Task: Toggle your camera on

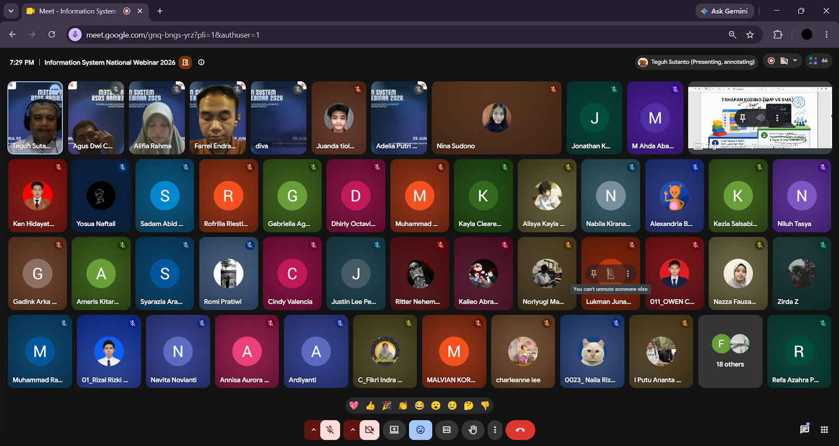Action: pyautogui.click(x=370, y=430)
